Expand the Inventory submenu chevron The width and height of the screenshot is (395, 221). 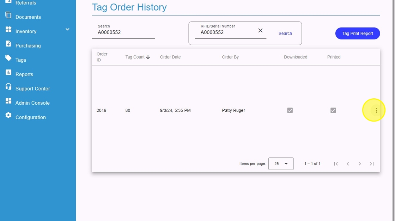pyautogui.click(x=68, y=30)
